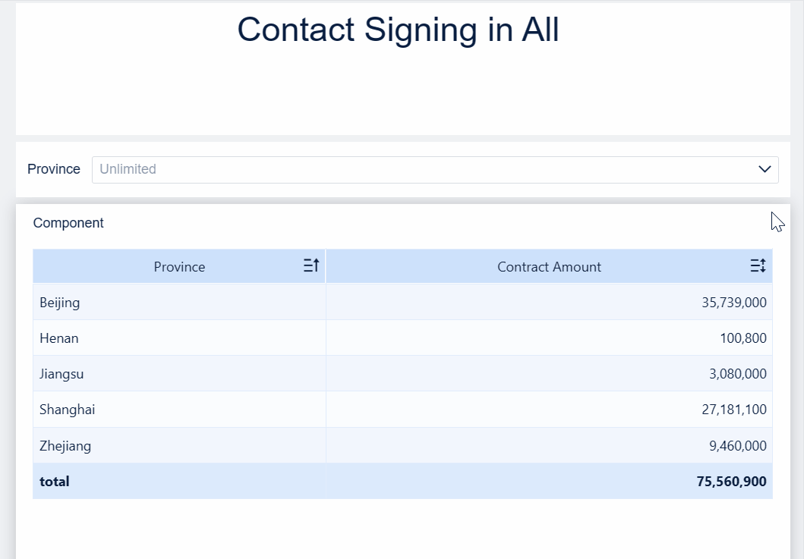Click the Henan province cell
The height and width of the screenshot is (559, 804).
point(59,338)
